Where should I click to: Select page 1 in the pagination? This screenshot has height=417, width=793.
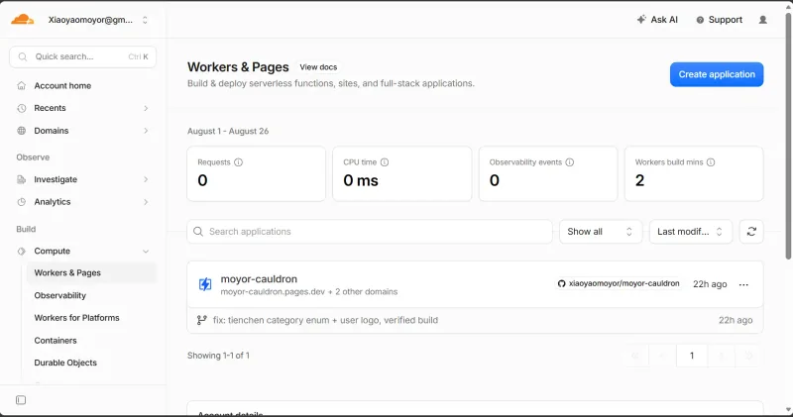692,356
